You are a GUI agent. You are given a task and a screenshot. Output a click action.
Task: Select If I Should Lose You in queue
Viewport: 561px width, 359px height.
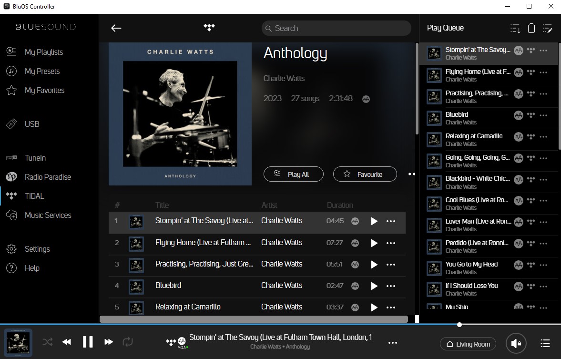[489, 289]
